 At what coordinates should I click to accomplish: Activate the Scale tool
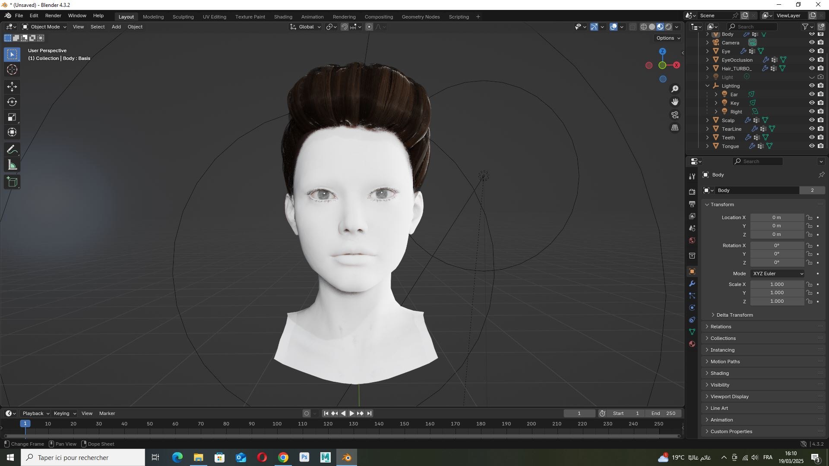tap(12, 117)
